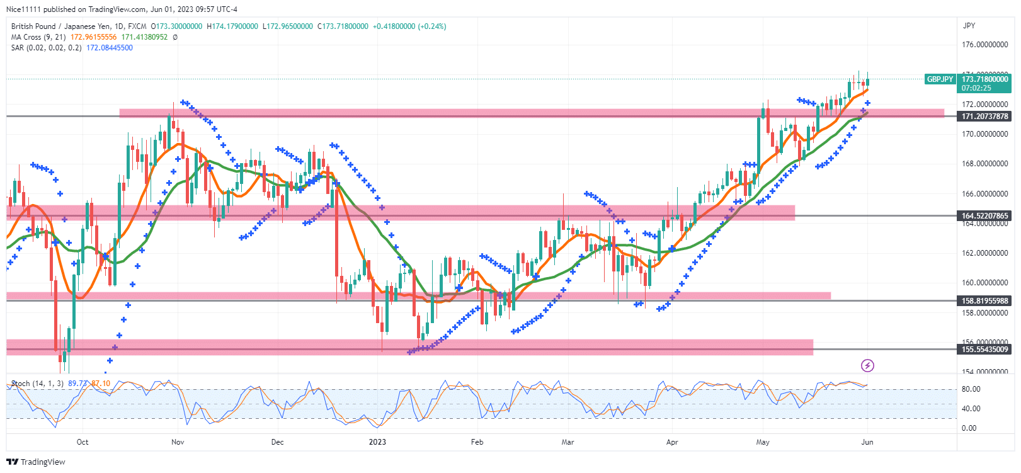Click the MA value 172.96155556
This screenshot has height=473, width=1021.
93,37
